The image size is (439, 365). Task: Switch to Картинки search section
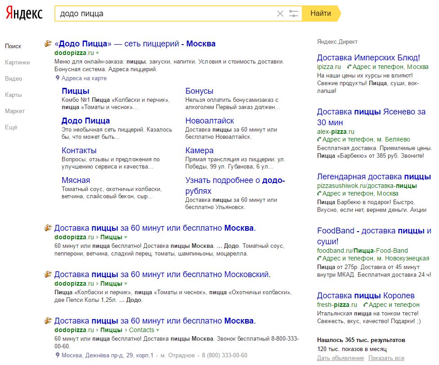click(x=17, y=62)
